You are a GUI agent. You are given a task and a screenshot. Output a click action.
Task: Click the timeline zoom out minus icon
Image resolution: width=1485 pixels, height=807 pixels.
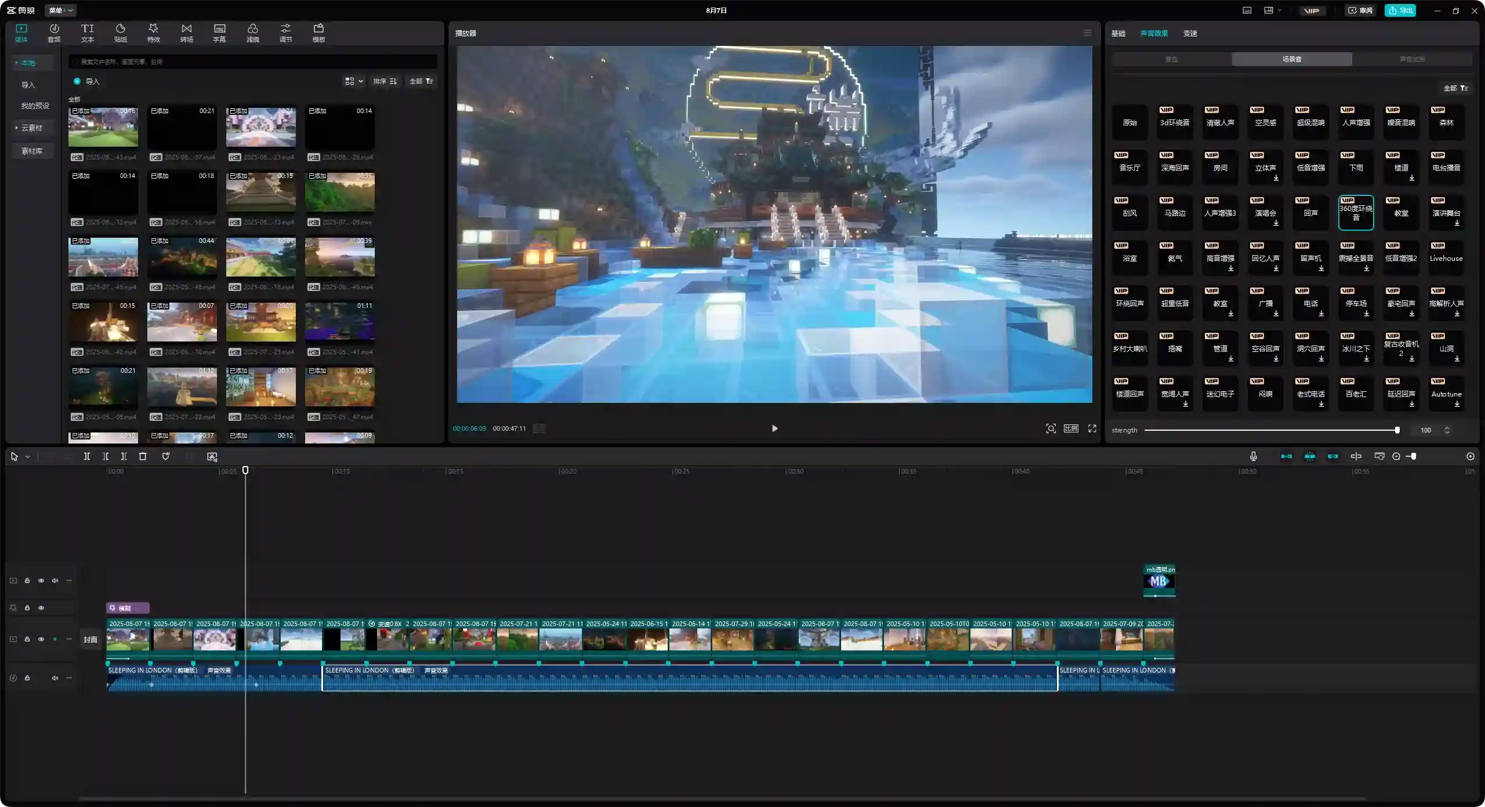(1396, 456)
